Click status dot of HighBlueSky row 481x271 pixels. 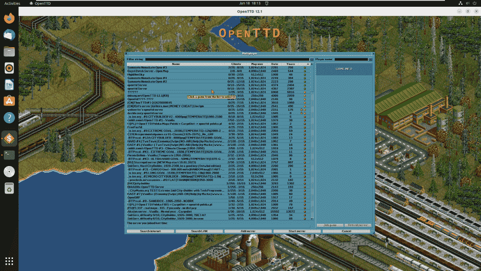pyautogui.click(x=304, y=75)
